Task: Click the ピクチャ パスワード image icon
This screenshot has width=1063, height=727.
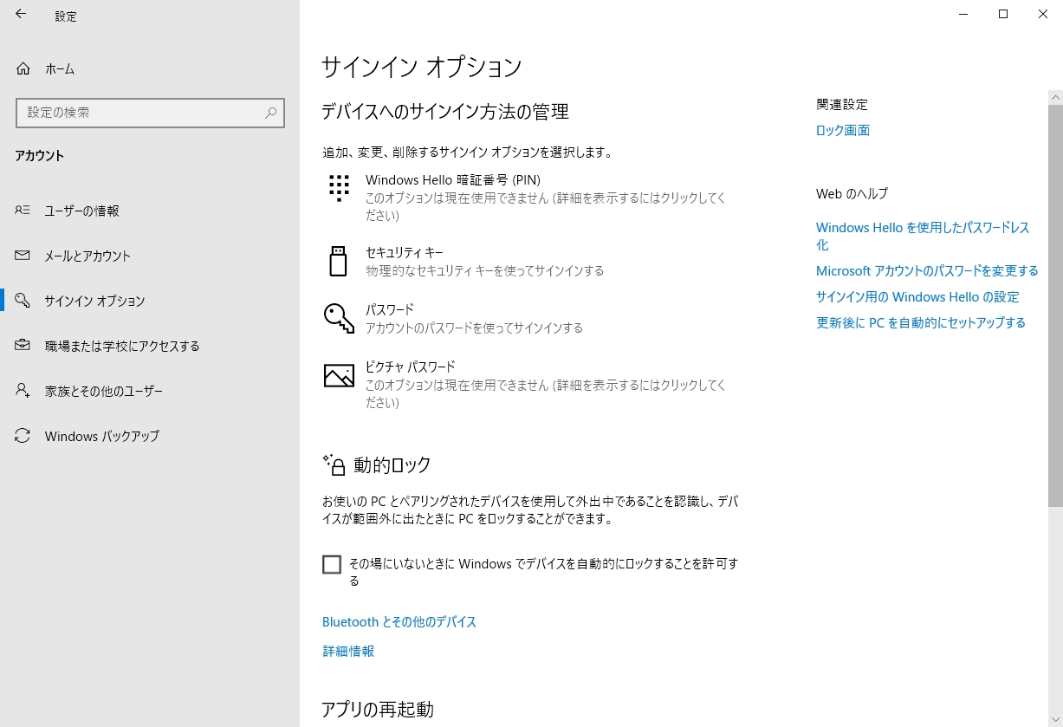Action: click(x=339, y=375)
